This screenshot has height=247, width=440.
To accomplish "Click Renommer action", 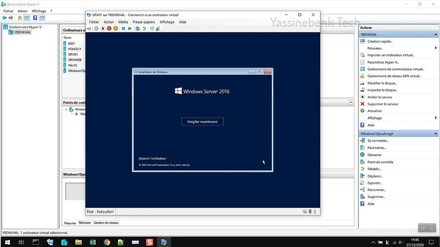I will (376, 190).
